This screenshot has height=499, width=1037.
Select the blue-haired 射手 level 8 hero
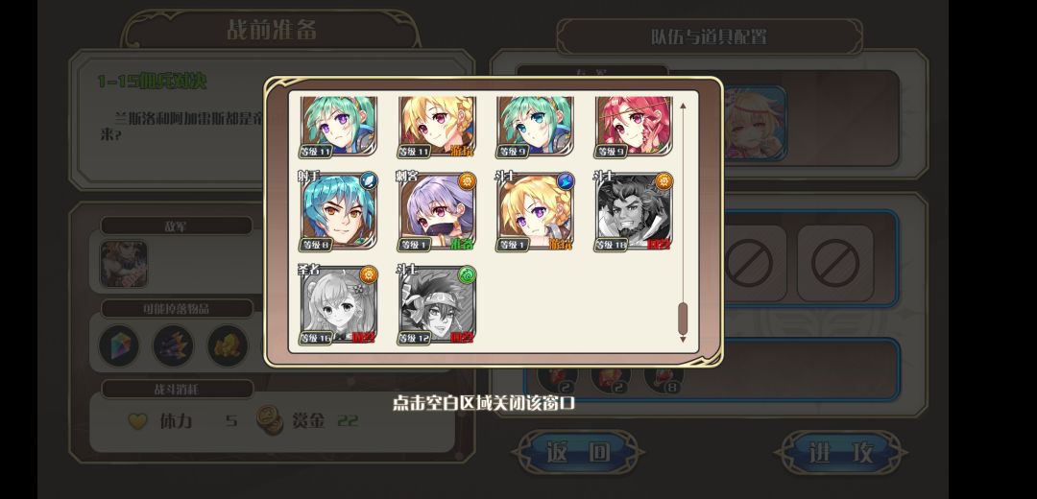[339, 212]
